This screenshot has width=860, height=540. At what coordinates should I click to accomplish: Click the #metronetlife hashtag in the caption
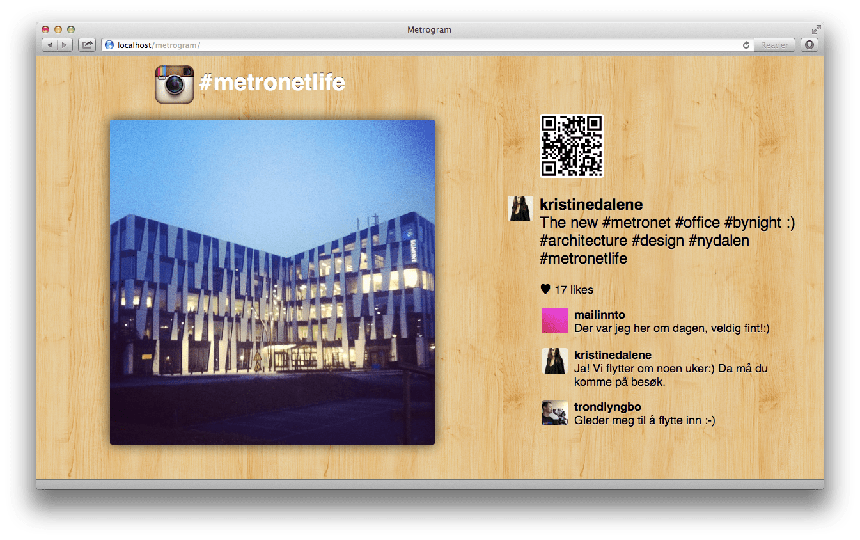(x=583, y=258)
